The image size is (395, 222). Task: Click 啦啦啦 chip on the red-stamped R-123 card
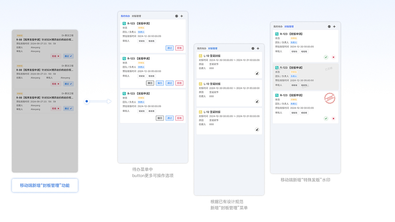pyautogui.click(x=304, y=113)
